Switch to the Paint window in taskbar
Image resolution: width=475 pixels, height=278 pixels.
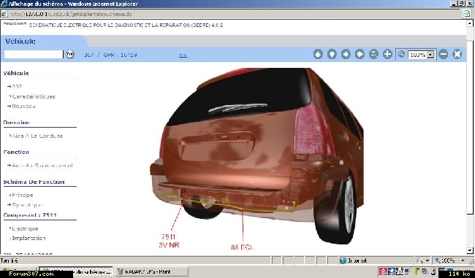click(x=151, y=272)
